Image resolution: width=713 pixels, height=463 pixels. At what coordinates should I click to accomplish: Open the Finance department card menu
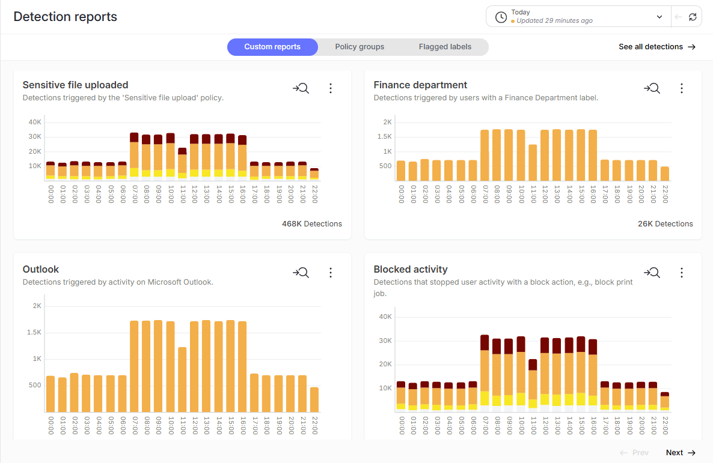tap(682, 88)
